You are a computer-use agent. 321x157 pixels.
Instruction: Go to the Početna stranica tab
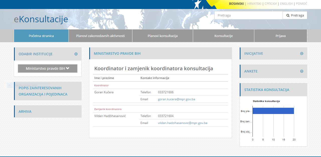[41, 36]
